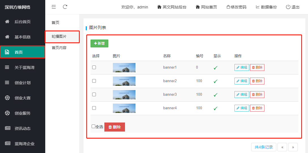308x153 pixels.
Task: Click 修改密码 in the top bar
Action: 236,7
